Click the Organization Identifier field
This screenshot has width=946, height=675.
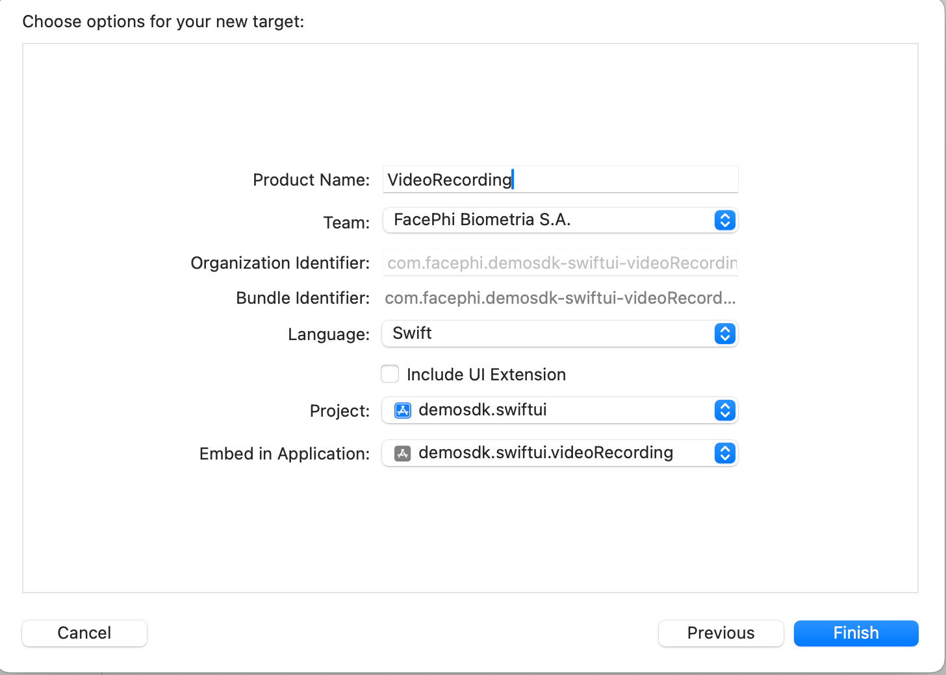click(560, 263)
